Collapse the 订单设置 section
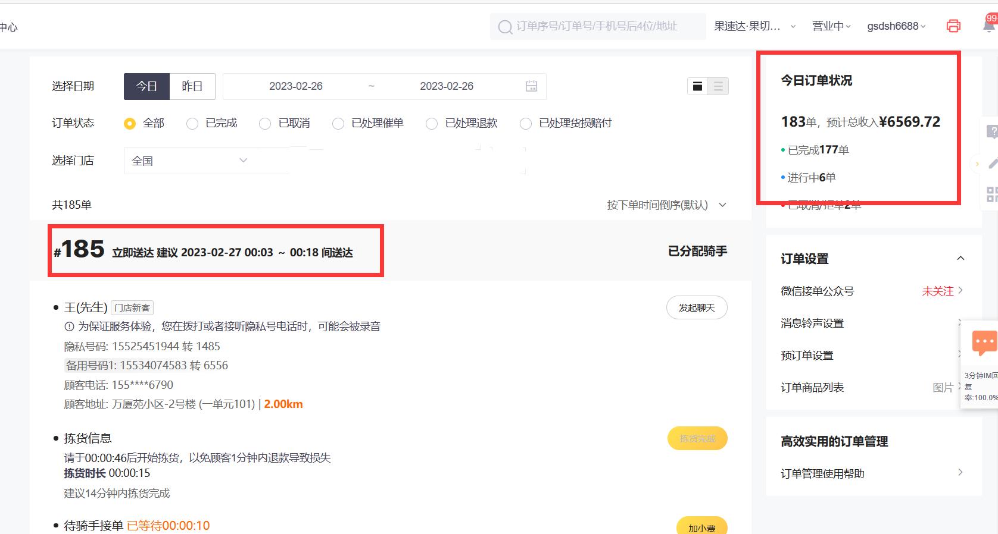The image size is (998, 534). pyautogui.click(x=960, y=258)
